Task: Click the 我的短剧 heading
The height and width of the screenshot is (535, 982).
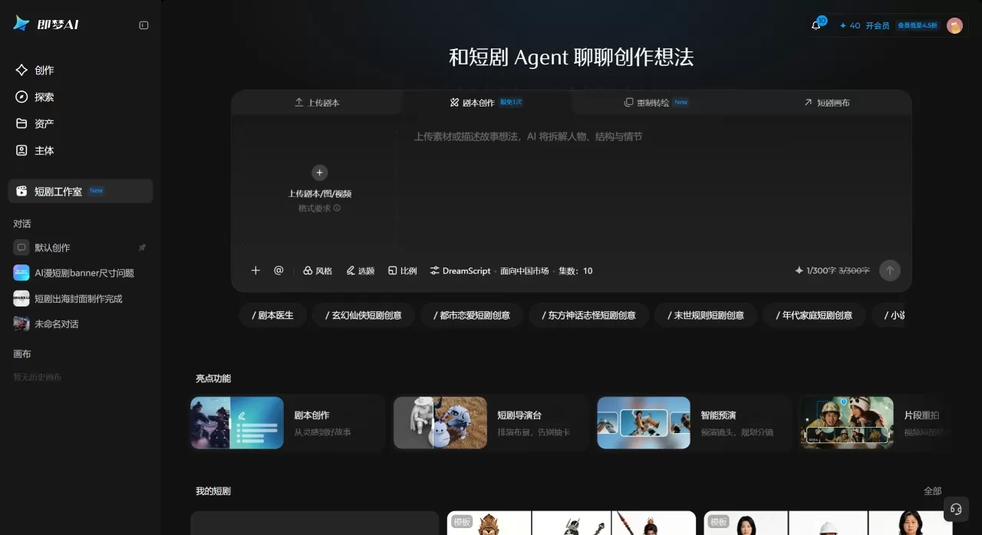Action: point(213,491)
